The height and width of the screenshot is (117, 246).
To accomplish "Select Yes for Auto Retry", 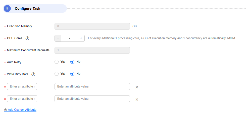I will pos(57,62).
